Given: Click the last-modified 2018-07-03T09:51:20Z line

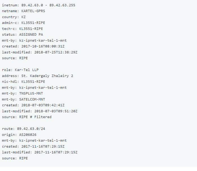Looking at the screenshot, I should 40,111.
